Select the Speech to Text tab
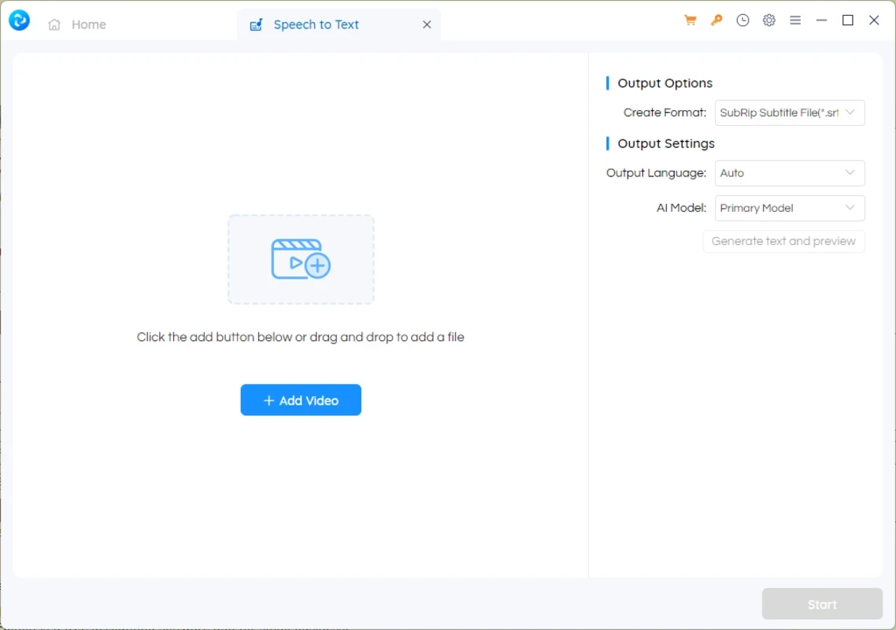The image size is (896, 630). 315,24
